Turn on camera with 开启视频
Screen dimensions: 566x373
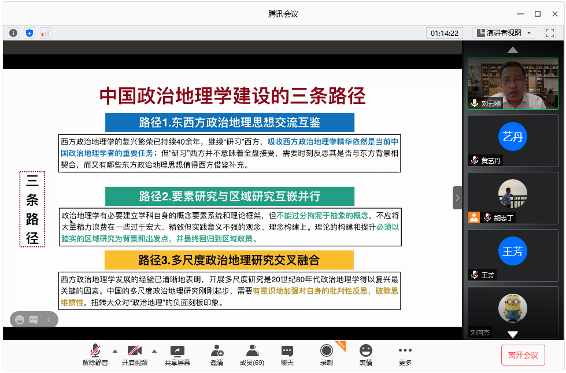click(x=134, y=354)
